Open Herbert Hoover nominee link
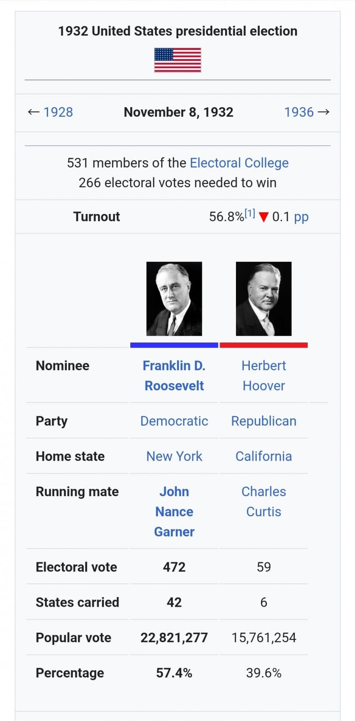Screen dimensions: 355x721 tap(264, 376)
